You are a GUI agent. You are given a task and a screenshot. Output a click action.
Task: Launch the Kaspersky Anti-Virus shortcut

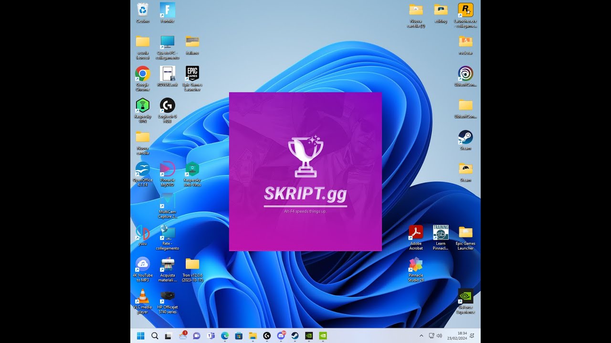point(192,174)
